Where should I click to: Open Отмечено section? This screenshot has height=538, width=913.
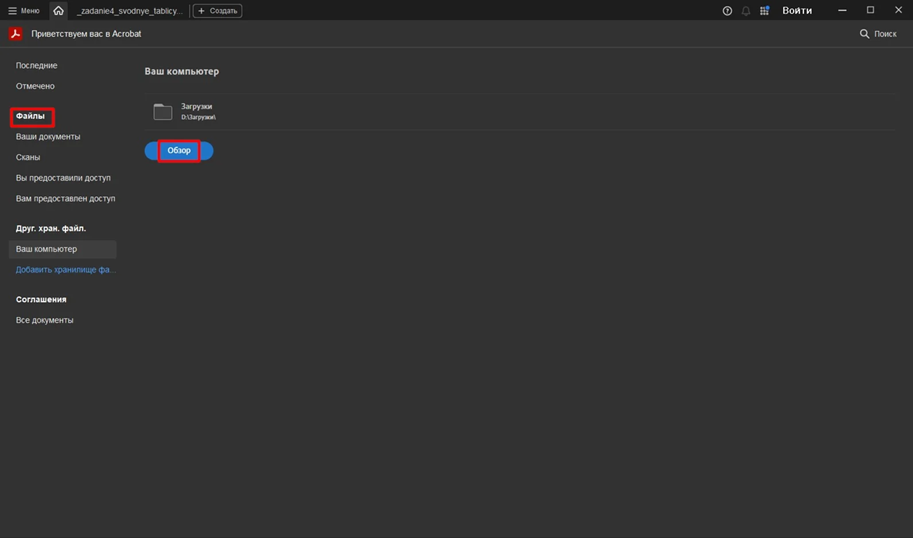tap(35, 86)
